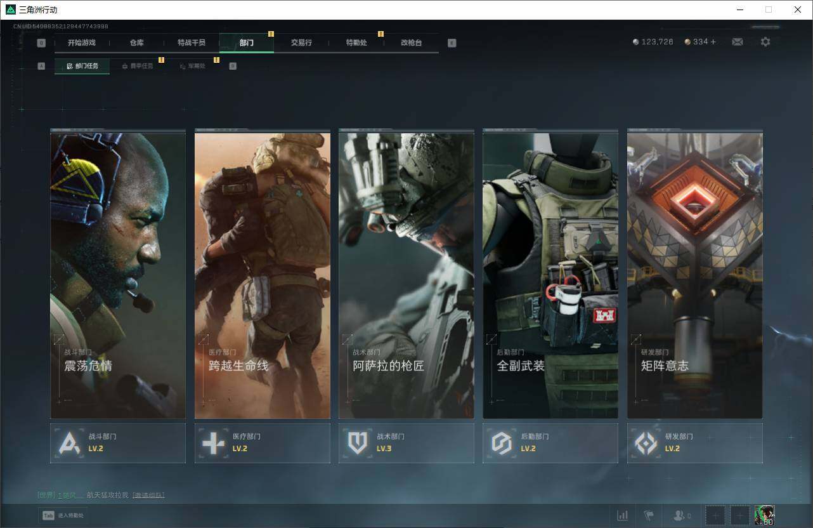
Task: Click the D key sub-tab icon
Action: [233, 66]
